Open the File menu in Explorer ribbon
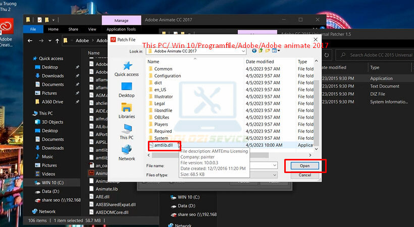The width and height of the screenshot is (414, 227). pos(33,29)
